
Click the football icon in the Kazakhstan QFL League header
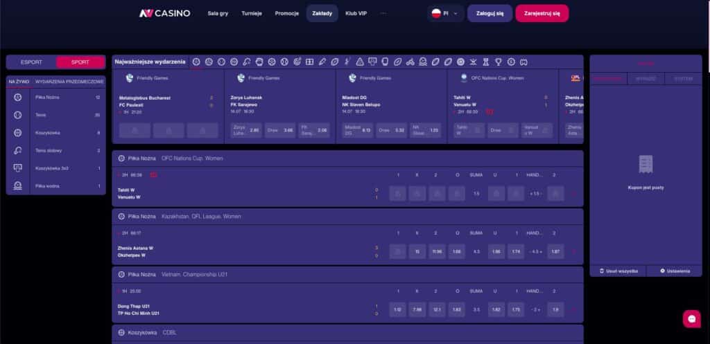coord(121,217)
